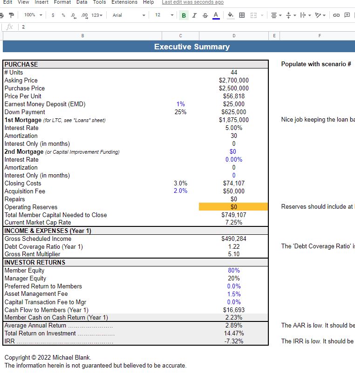
Task: Open font size 12 dropdown
Action: point(164,15)
